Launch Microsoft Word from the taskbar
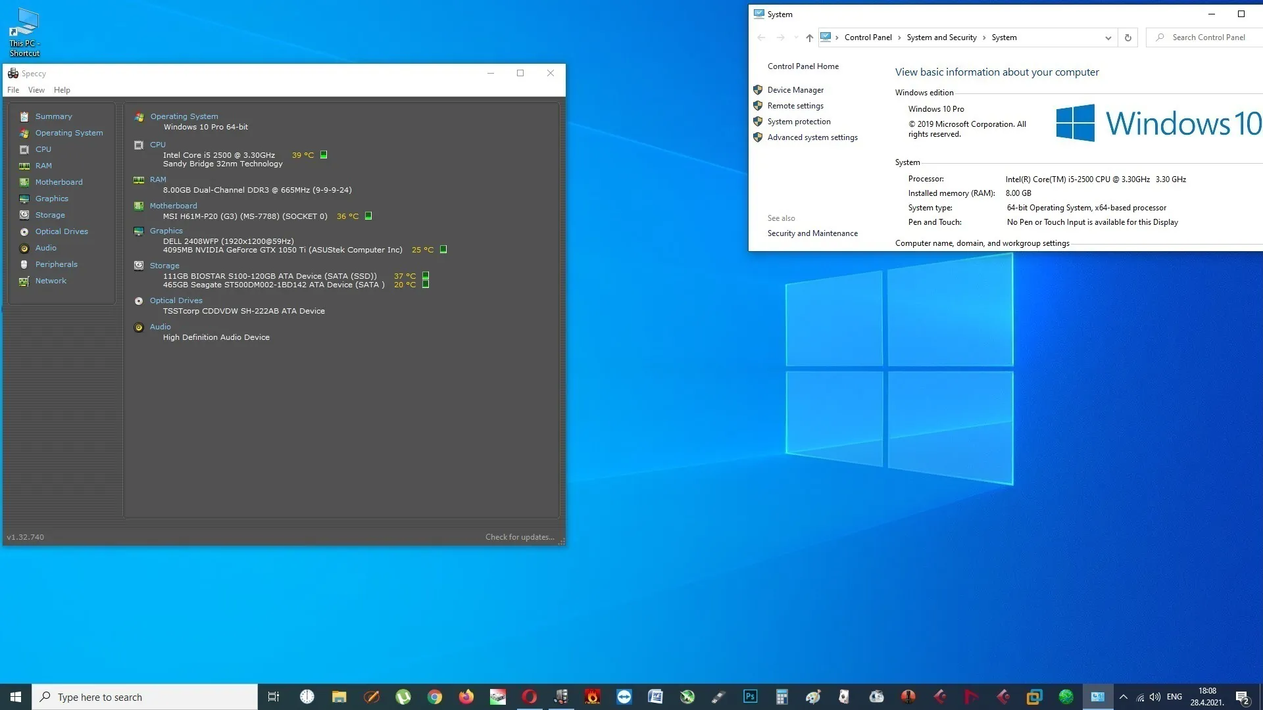Viewport: 1263px width, 710px height. pyautogui.click(x=655, y=697)
